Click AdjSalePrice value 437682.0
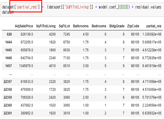Viewport: 164px width, 119px height. pos(27,105)
